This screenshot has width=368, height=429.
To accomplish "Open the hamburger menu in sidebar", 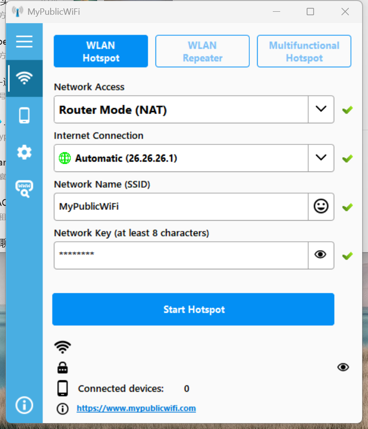I will coord(24,41).
